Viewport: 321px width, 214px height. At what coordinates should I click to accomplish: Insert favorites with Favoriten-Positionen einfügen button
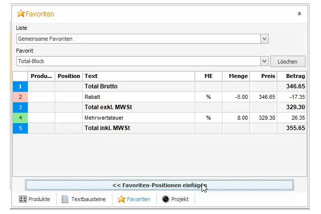pos(159,185)
